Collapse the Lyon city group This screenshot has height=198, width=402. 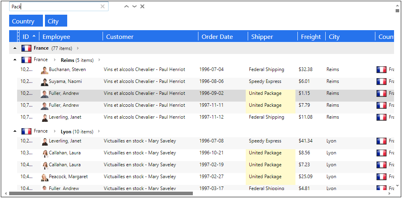coord(15,131)
